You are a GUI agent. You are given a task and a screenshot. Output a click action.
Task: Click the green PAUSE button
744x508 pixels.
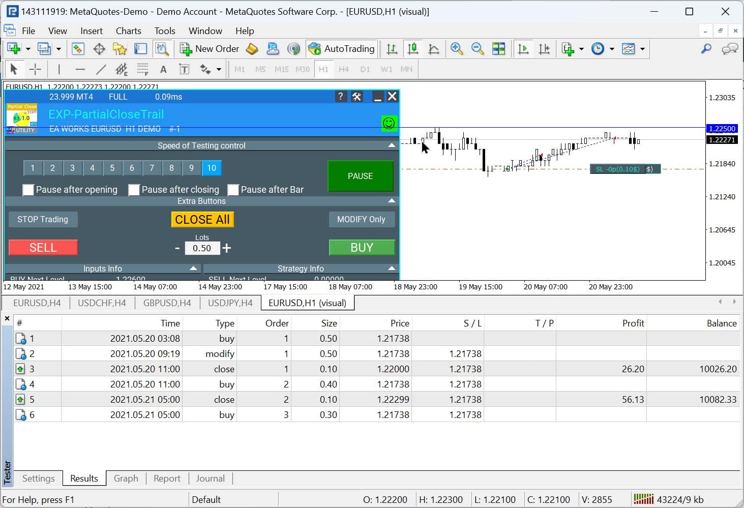[x=360, y=176]
